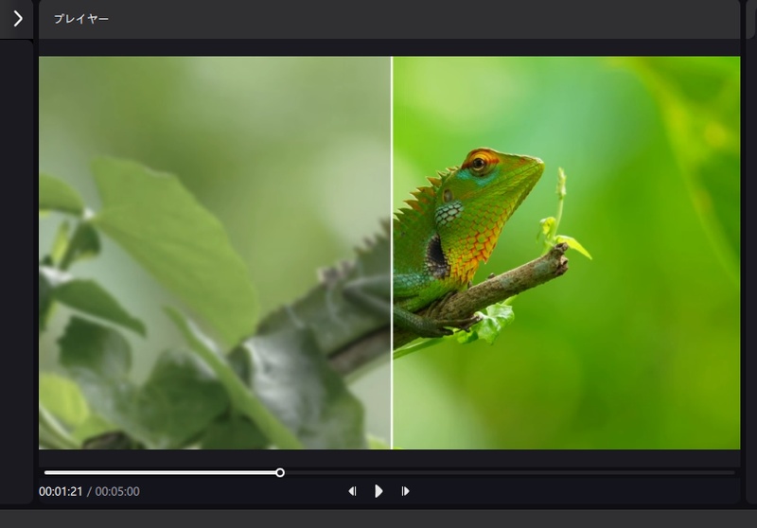Click the lizard's eye in preview
Image resolution: width=757 pixels, height=528 pixels.
pos(480,165)
